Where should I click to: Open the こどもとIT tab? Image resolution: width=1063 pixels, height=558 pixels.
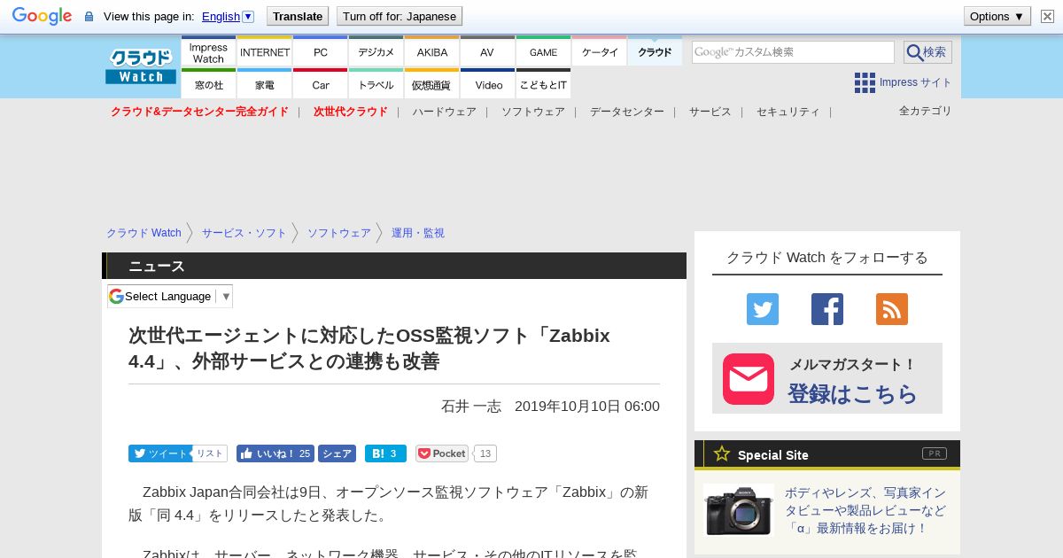coord(543,84)
